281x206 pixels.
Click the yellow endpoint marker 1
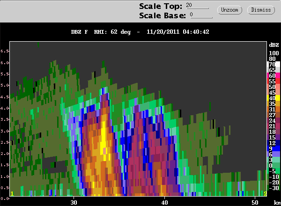(x=12, y=194)
